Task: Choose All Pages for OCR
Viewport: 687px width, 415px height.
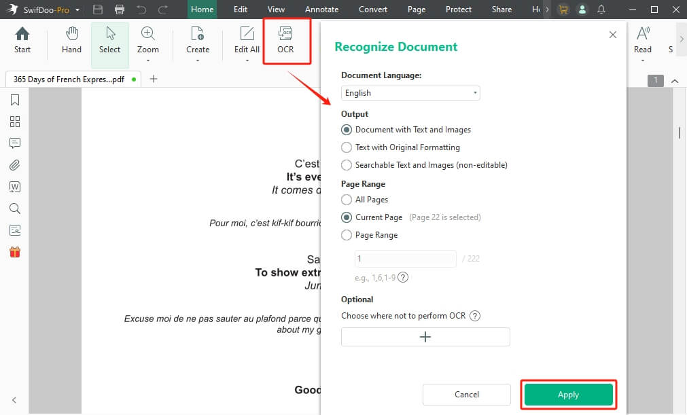Action: pos(347,199)
